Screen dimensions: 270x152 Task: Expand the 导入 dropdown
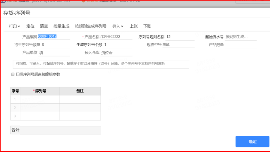tap(118, 26)
